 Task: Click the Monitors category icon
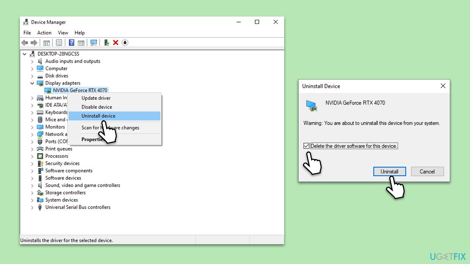(x=40, y=127)
